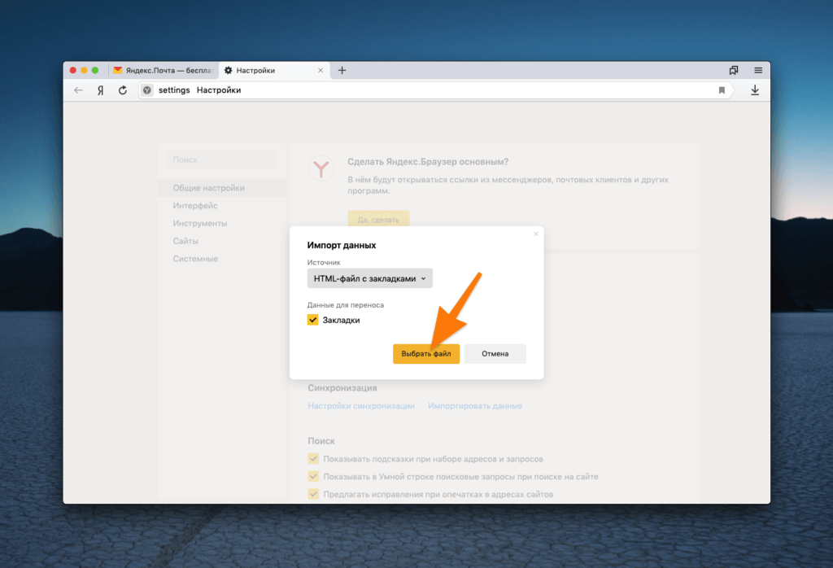Open the Интерфейс settings section
This screenshot has width=833, height=568.
pyautogui.click(x=195, y=206)
